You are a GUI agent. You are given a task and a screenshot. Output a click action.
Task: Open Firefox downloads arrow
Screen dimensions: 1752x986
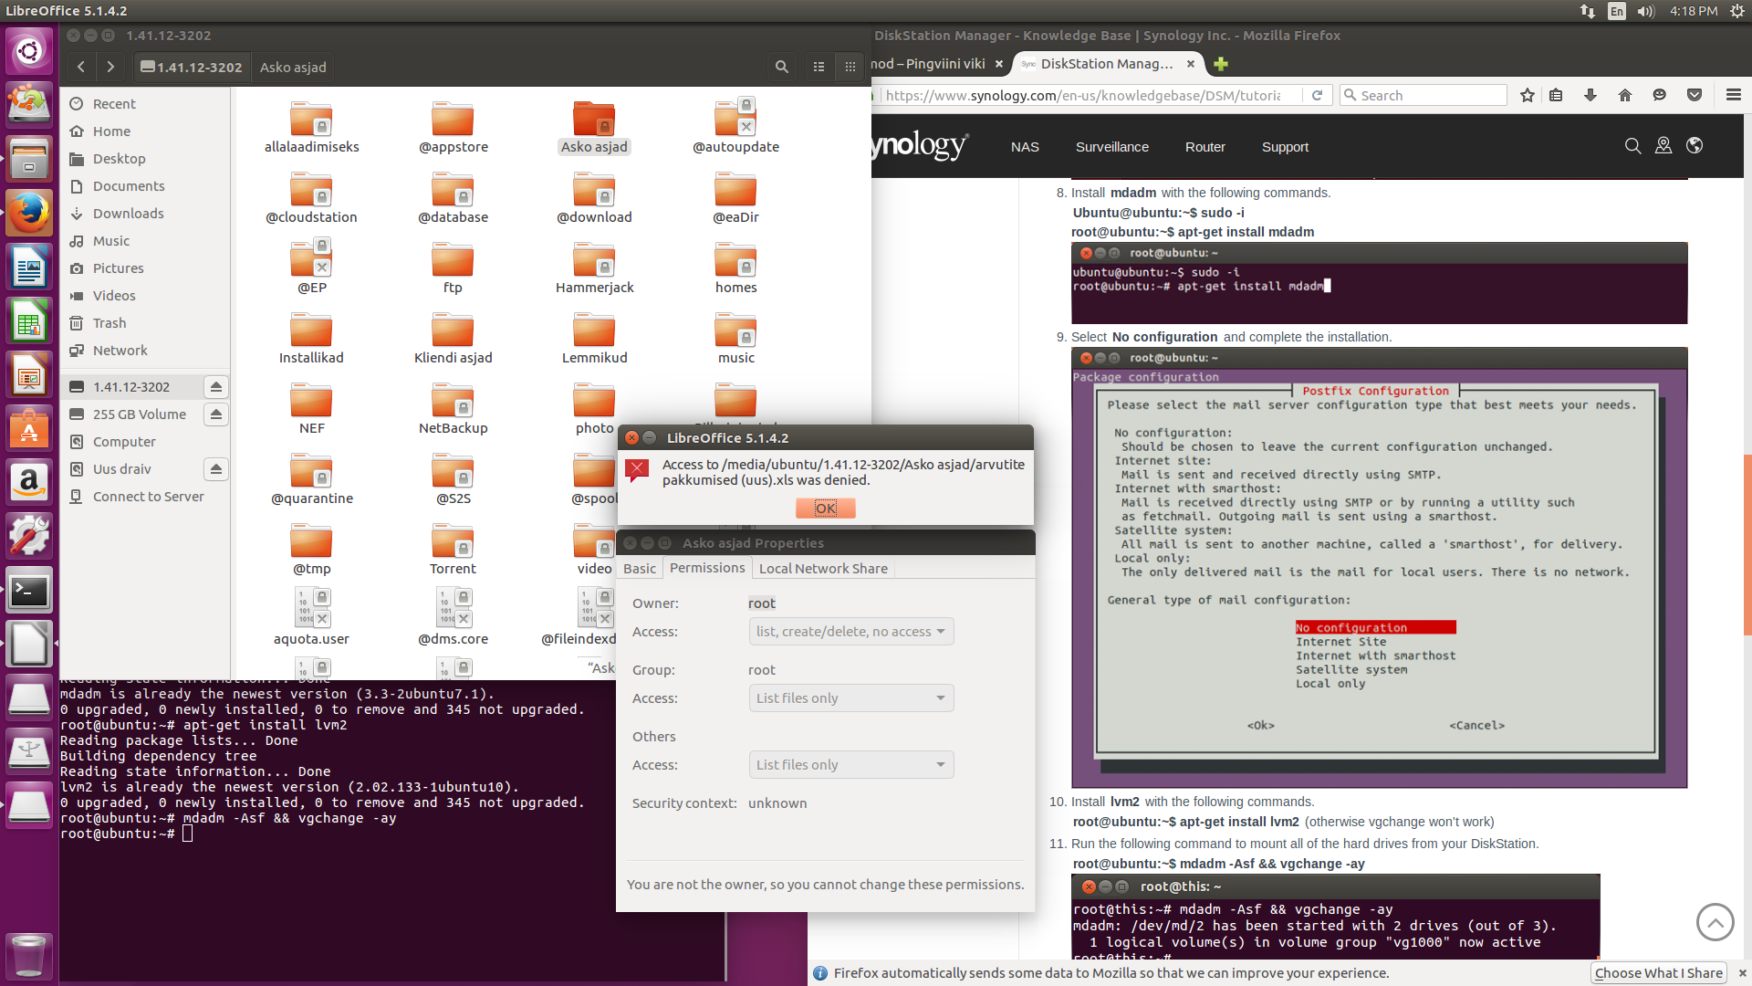[1590, 95]
